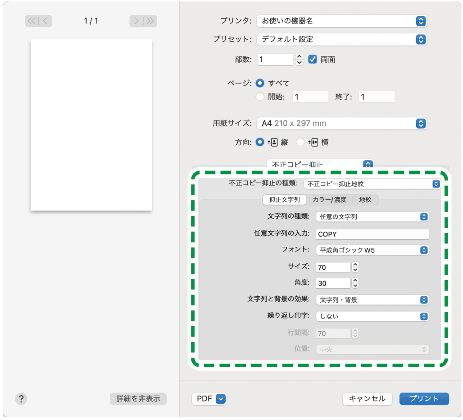Uncheck the 両面 duplex checkbox
463x420 pixels.
[x=313, y=59]
